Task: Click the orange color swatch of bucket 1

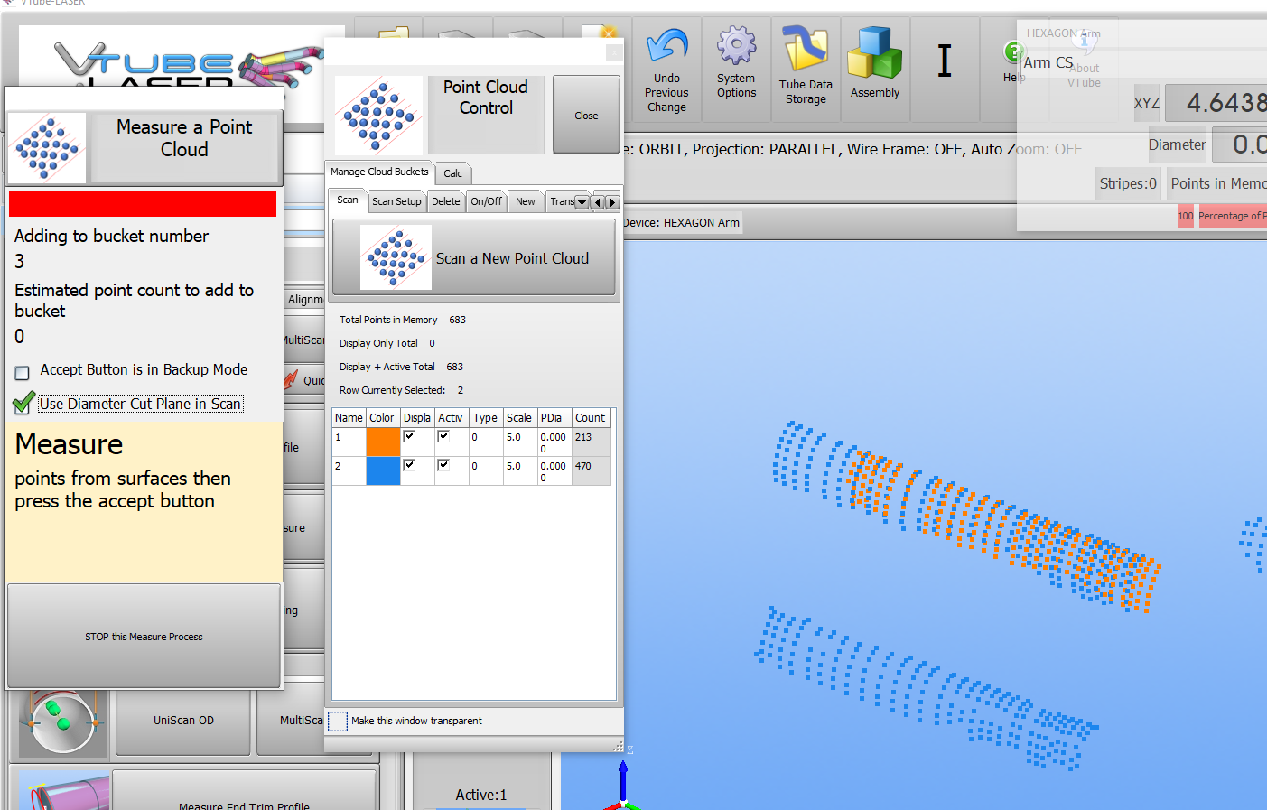Action: coord(383,442)
